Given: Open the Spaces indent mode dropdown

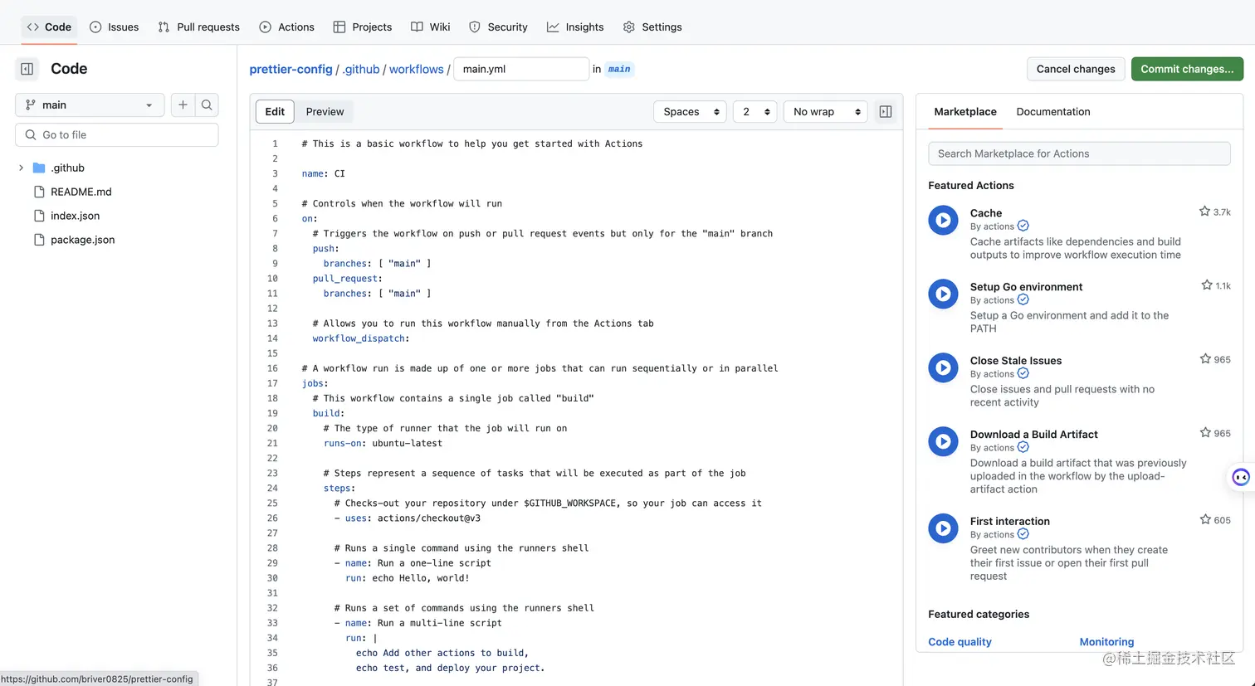Looking at the screenshot, I should coord(690,112).
